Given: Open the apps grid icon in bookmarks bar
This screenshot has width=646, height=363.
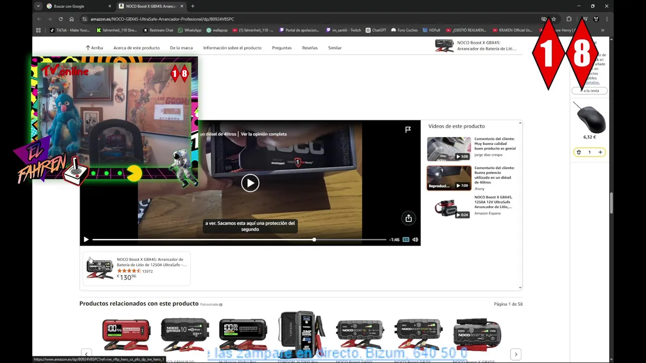Looking at the screenshot, I should tap(38, 30).
